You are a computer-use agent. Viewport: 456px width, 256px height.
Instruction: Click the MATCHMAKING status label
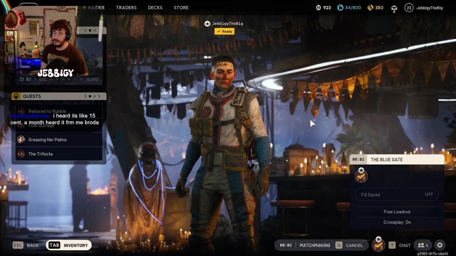[x=315, y=245]
